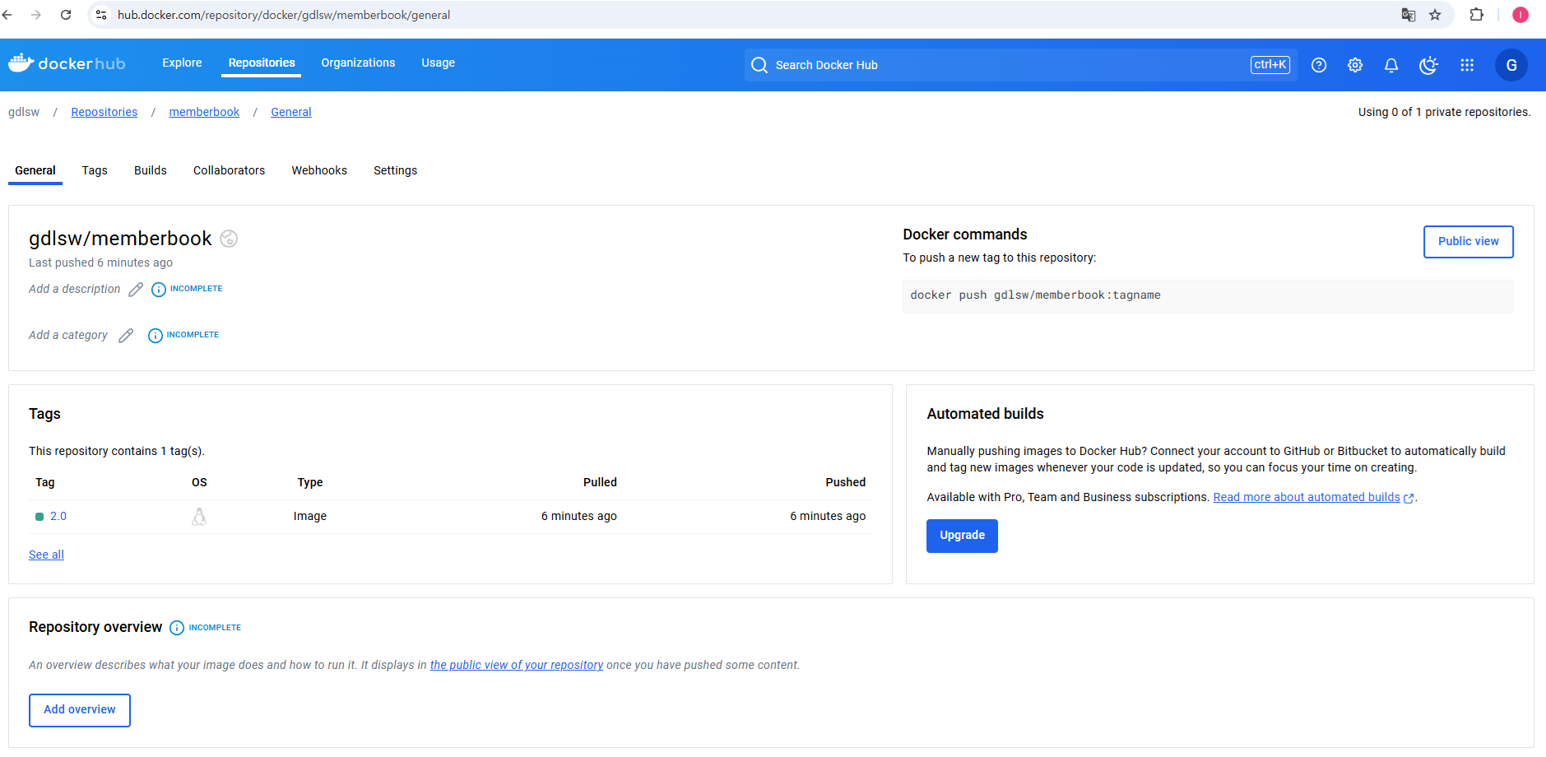Open the 2.0 tag link
The height and width of the screenshot is (757, 1546).
58,517
